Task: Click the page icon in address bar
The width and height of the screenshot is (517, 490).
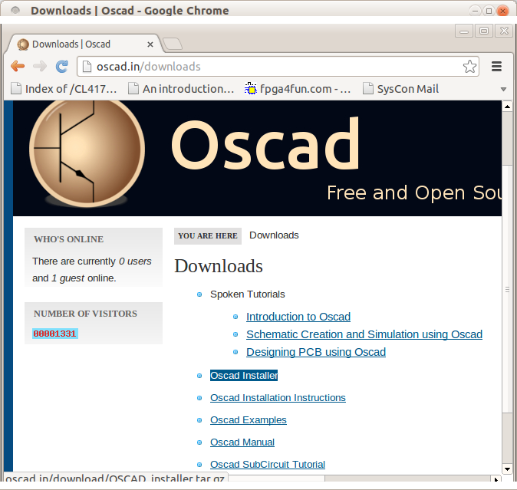Action: click(x=87, y=66)
